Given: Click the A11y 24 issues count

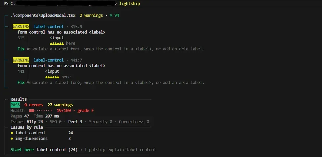Looking at the screenshot, I should tap(35, 122).
